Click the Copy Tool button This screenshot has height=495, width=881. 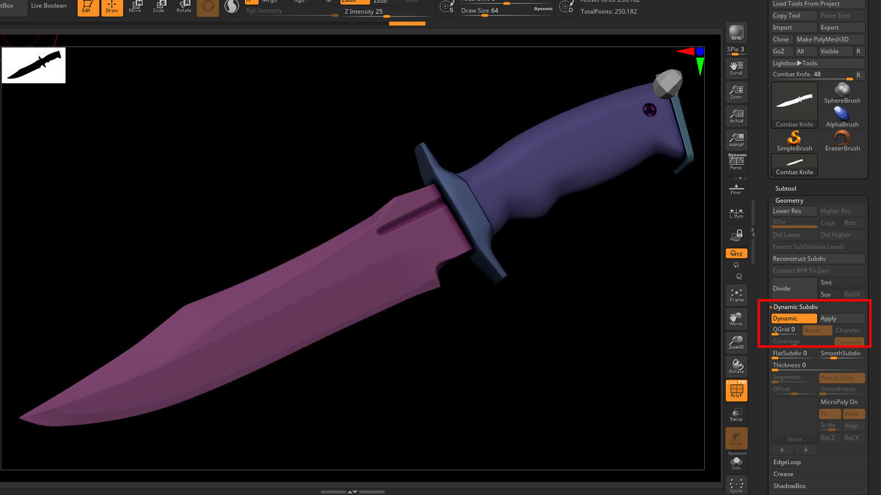pyautogui.click(x=793, y=16)
